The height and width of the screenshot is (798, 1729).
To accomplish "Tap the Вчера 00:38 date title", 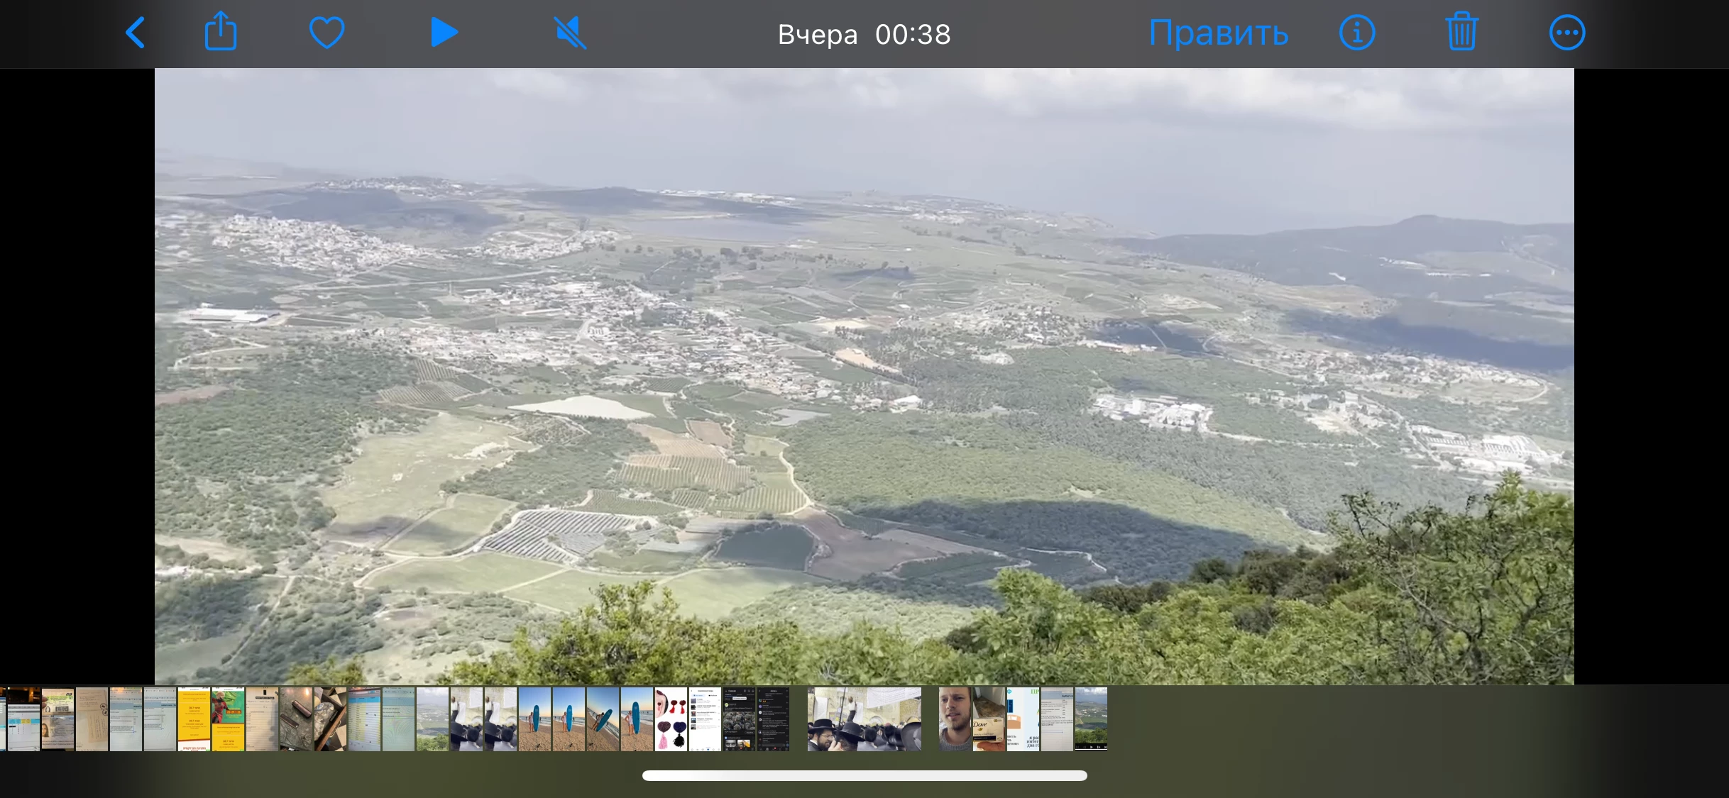I will tap(864, 34).
